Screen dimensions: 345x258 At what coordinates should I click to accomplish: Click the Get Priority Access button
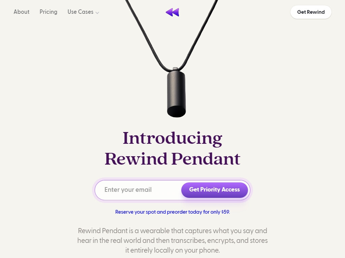[x=215, y=190]
